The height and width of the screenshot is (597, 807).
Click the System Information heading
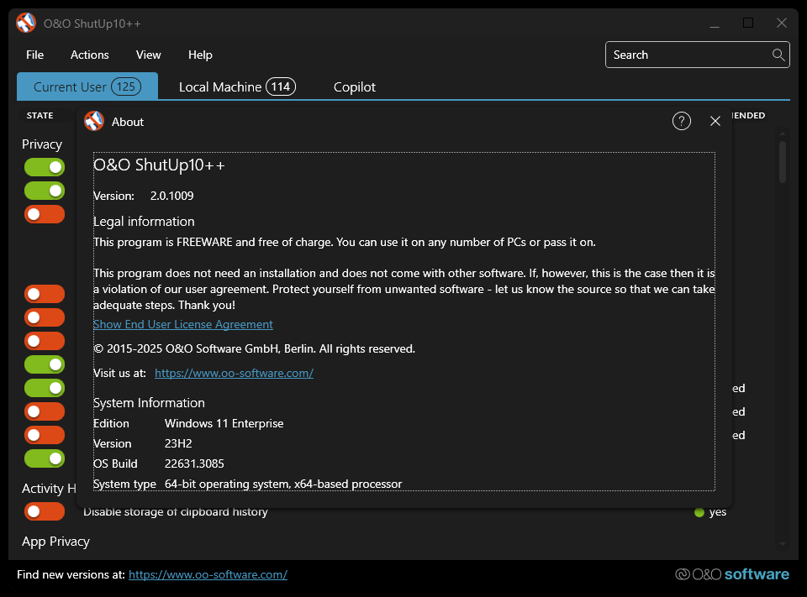tap(149, 403)
